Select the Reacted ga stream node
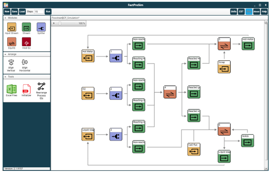The width and height of the screenshot is (270, 173). pos(194,92)
